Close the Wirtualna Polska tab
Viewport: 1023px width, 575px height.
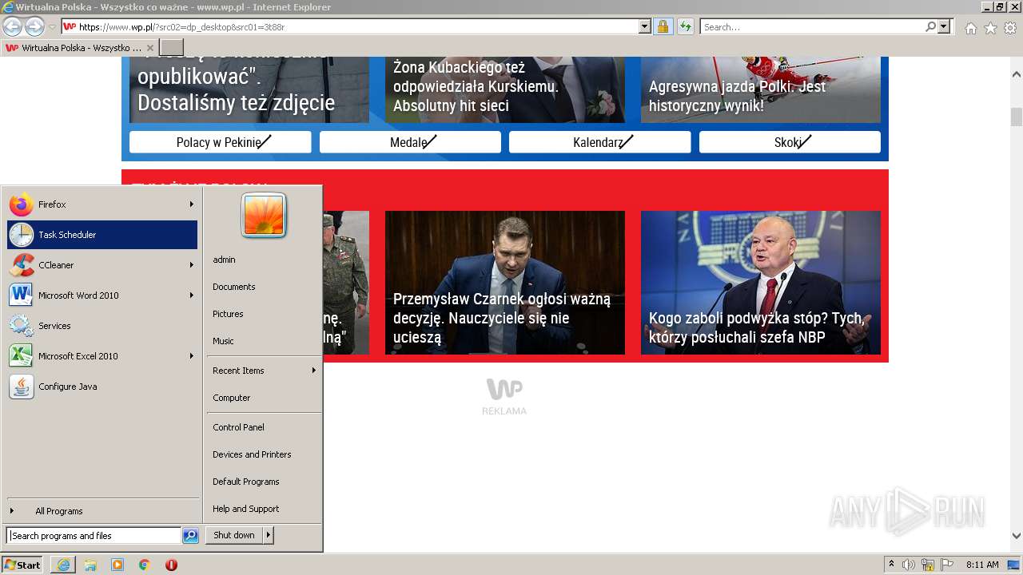click(x=150, y=48)
